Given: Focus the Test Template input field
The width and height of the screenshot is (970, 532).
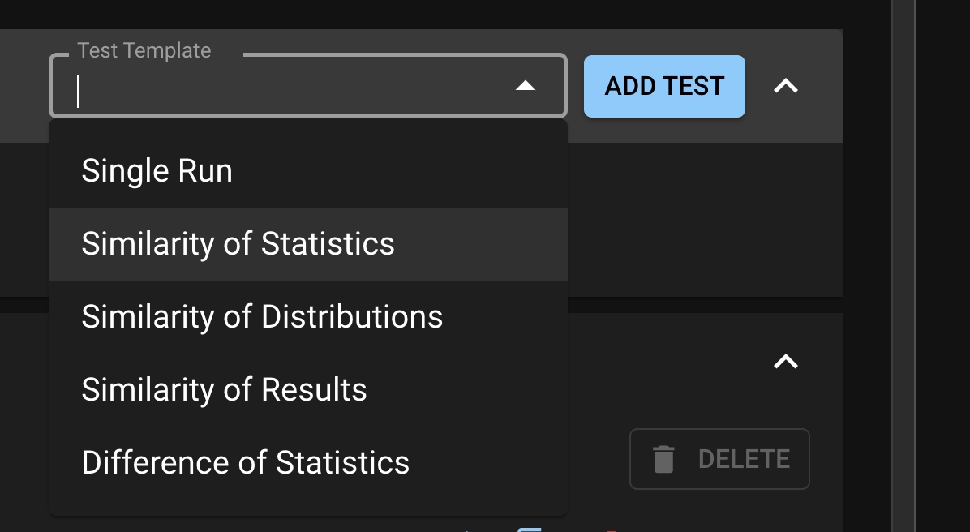Looking at the screenshot, I should pyautogui.click(x=284, y=89).
